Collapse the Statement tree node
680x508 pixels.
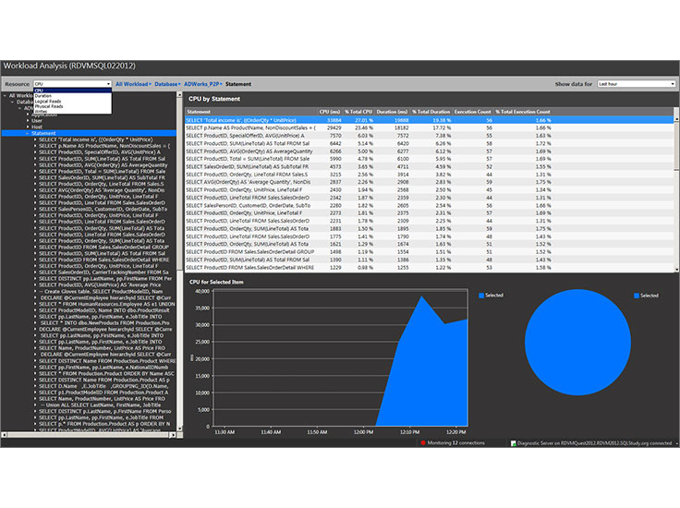[x=27, y=133]
